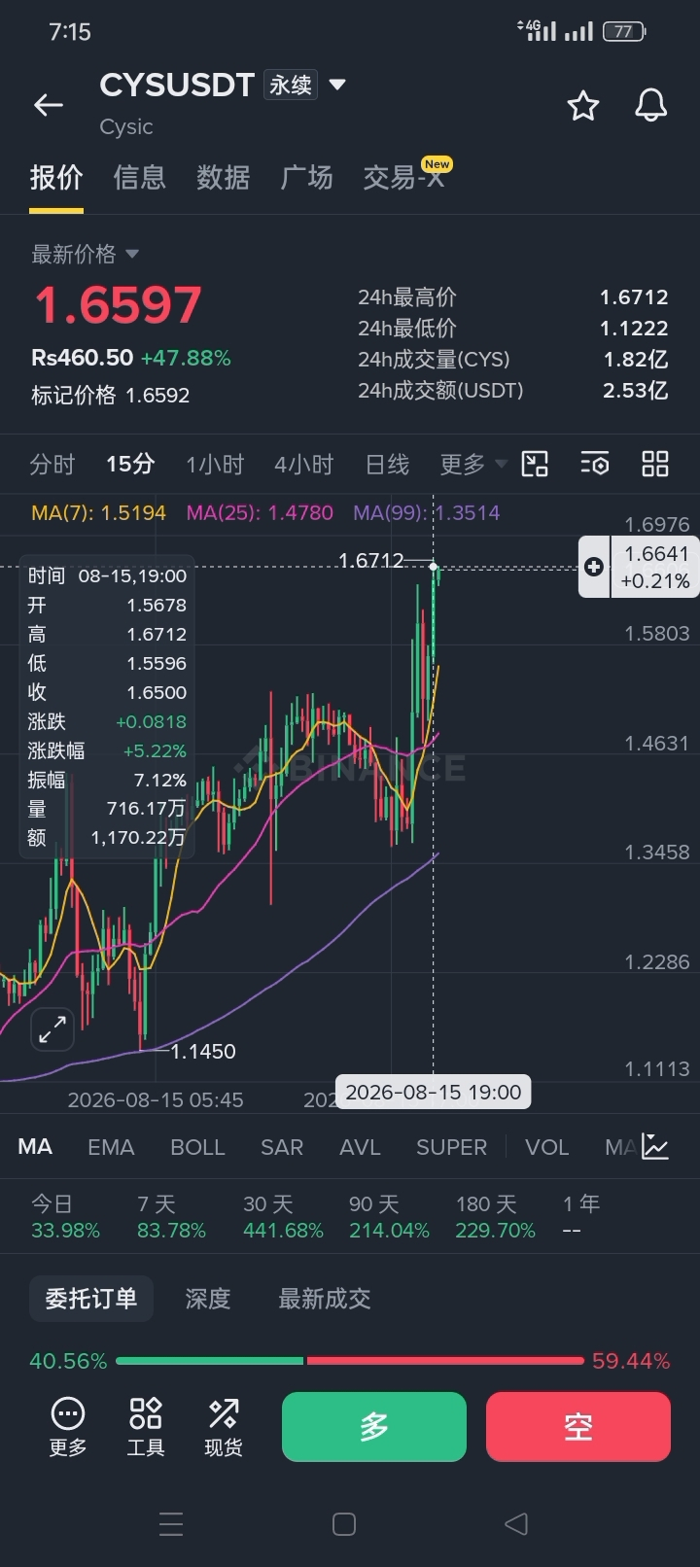
Task: Switch to 现货 spot trading icon
Action: tap(224, 1427)
